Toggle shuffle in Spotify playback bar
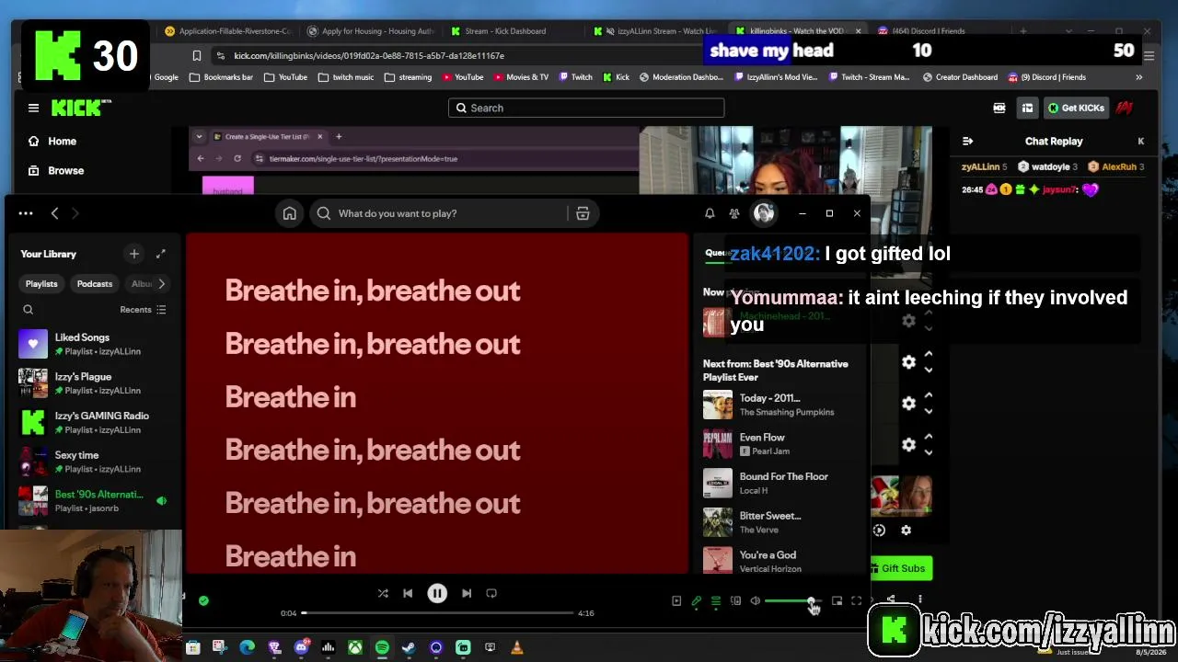The width and height of the screenshot is (1178, 662). coord(383,594)
